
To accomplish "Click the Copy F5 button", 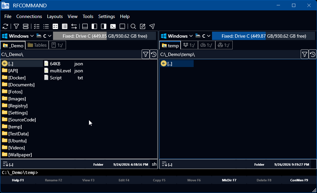I will (x=159, y=180).
